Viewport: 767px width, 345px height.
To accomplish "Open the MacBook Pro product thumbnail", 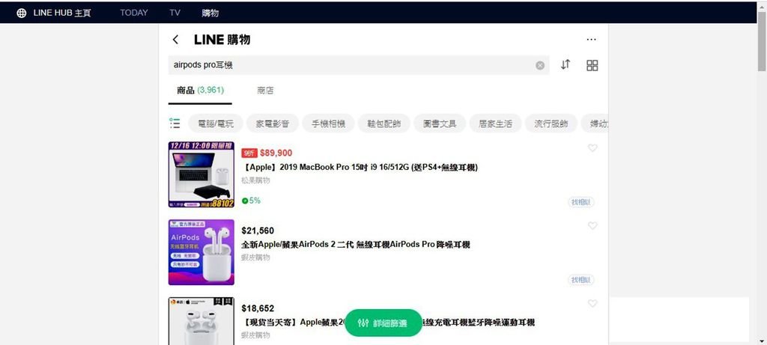I will point(201,174).
